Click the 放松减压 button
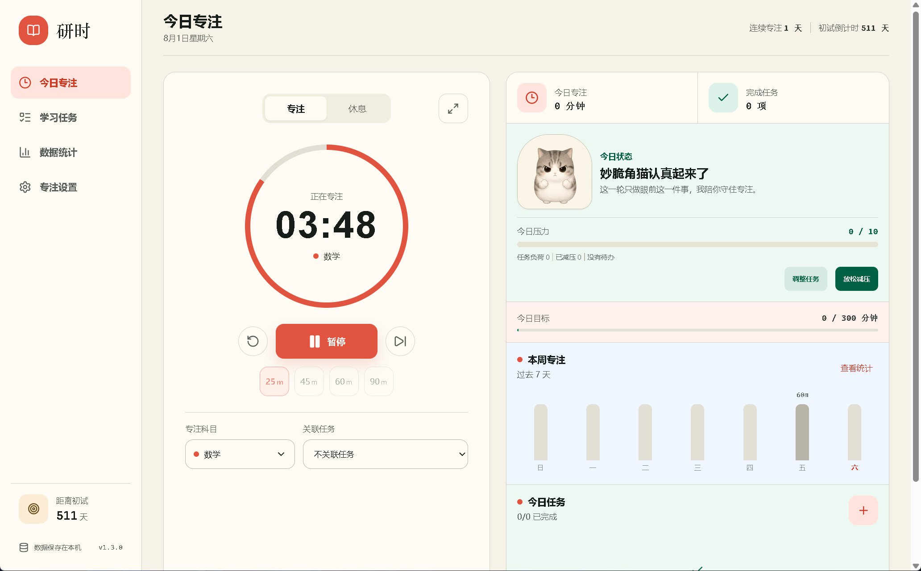The width and height of the screenshot is (921, 571). [857, 279]
